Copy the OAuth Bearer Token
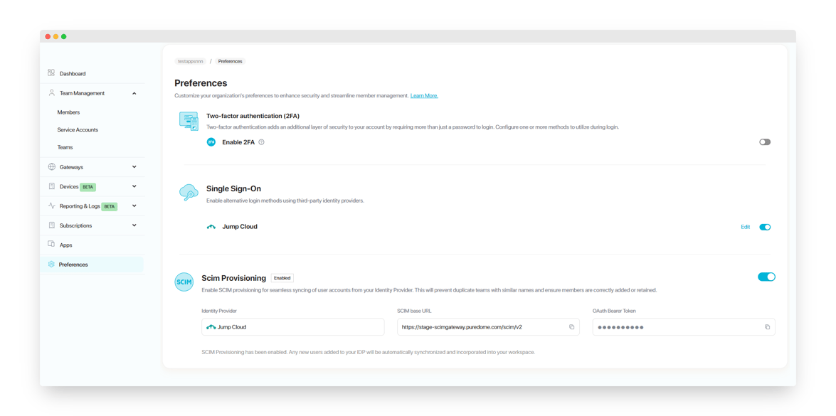The image size is (836, 416). (x=767, y=326)
